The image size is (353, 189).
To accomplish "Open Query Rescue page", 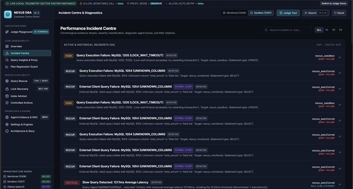I will click(27, 81).
